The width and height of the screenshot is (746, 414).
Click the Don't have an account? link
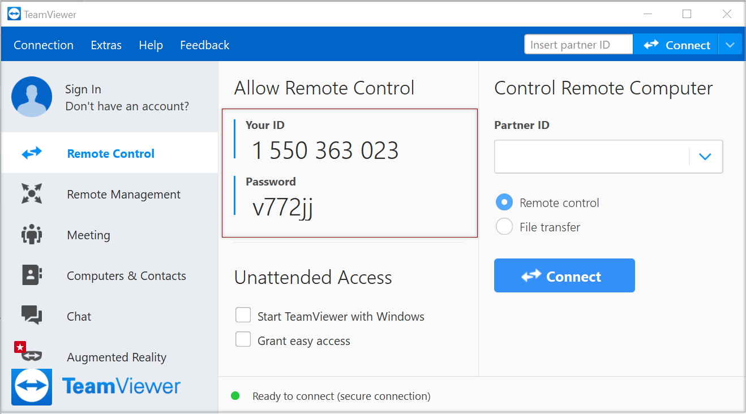(x=127, y=106)
